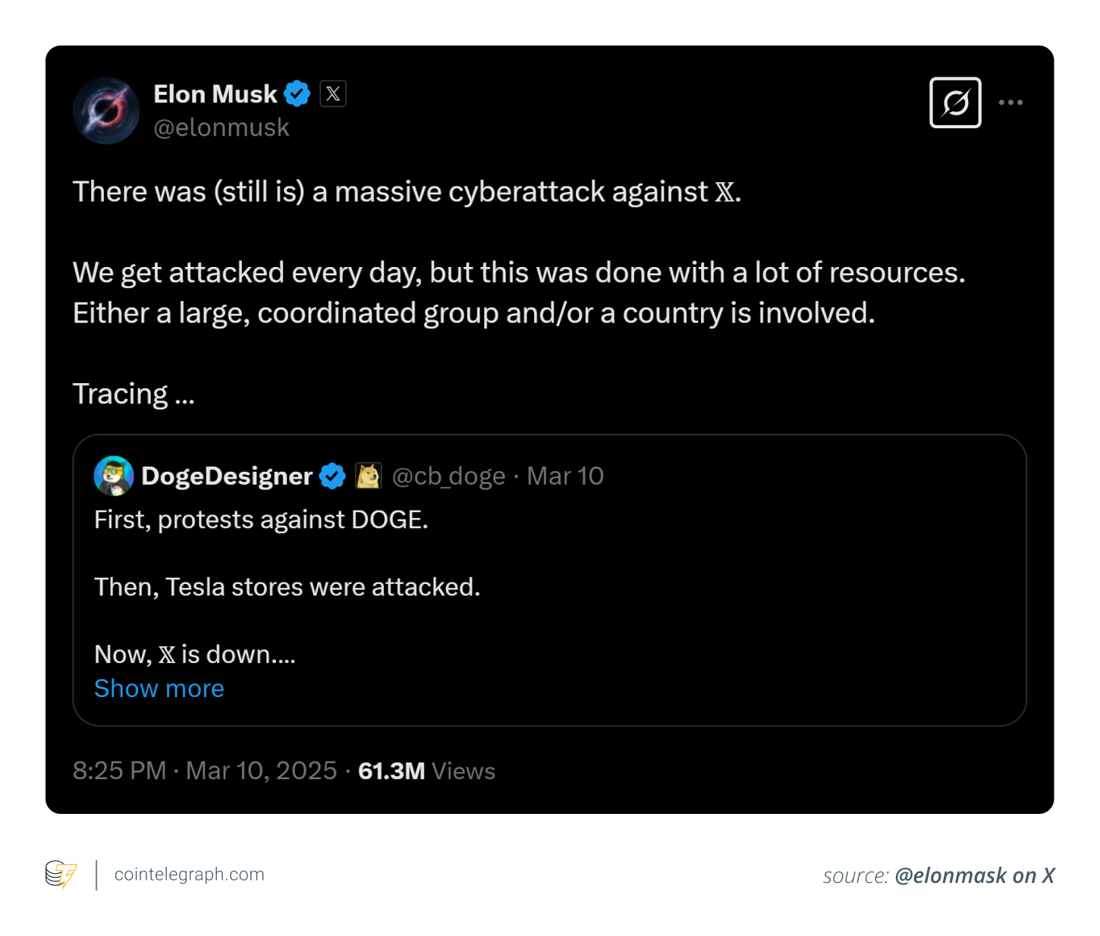Click the @elonmask on X source credit
1100x936 pixels.
[974, 876]
